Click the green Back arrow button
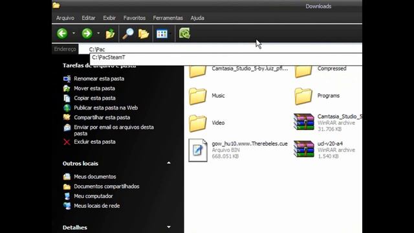414x233 pixels. point(62,34)
